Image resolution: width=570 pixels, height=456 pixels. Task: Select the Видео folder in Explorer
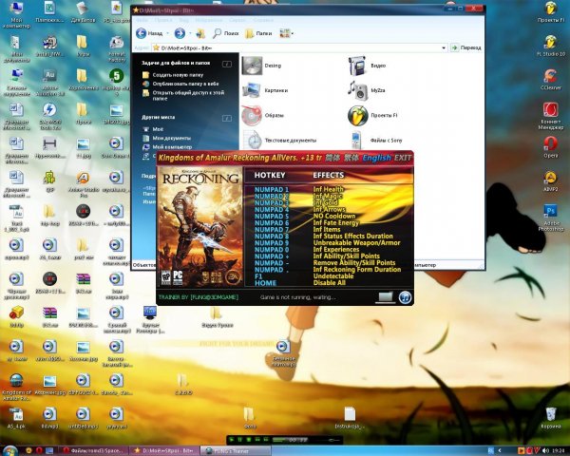pyautogui.click(x=367, y=66)
